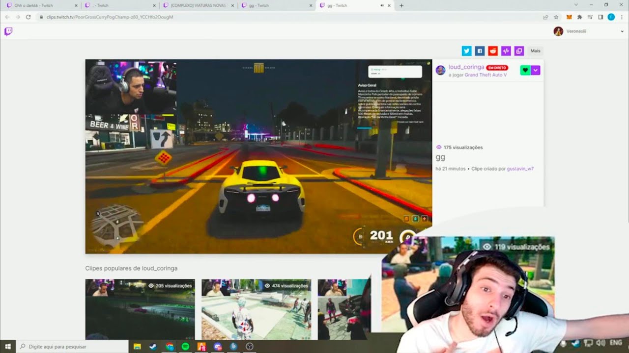Open Steam from the taskbar

pyautogui.click(x=153, y=347)
